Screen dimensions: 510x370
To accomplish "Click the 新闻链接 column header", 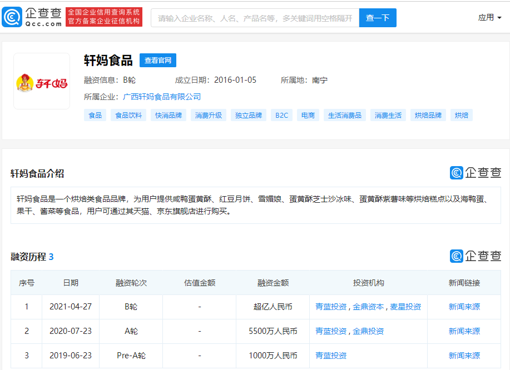I will tap(464, 283).
